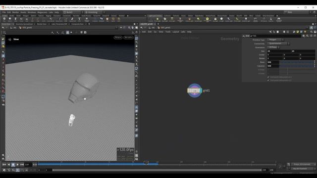Open the Main take dropdown at top right
317x178 pixels.
point(298,12)
